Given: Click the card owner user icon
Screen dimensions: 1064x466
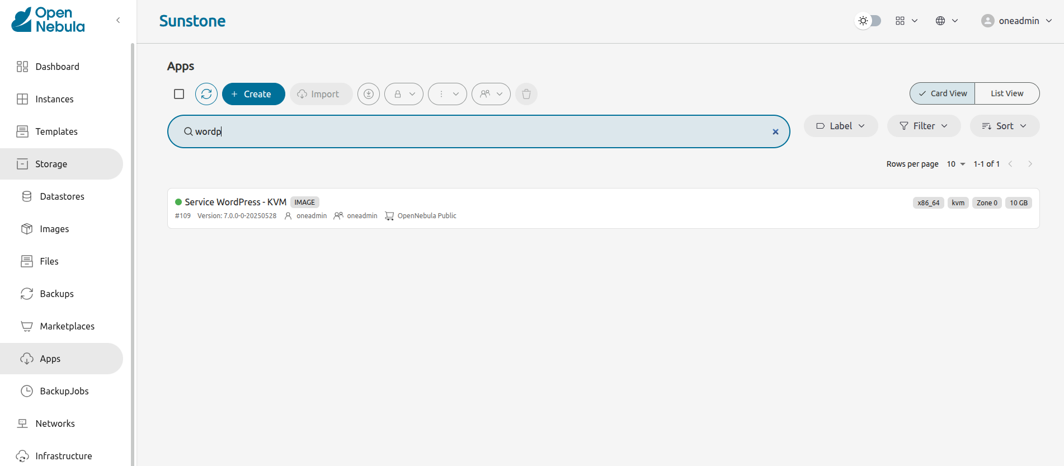Looking at the screenshot, I should [x=288, y=216].
